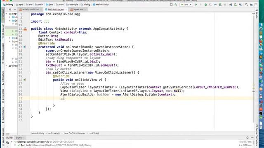Image resolution: width=264 pixels, height=148 pixels.
Task: Click the override marker on line 26
Action: (x=25, y=80)
